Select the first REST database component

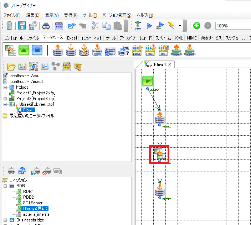pyautogui.click(x=137, y=50)
